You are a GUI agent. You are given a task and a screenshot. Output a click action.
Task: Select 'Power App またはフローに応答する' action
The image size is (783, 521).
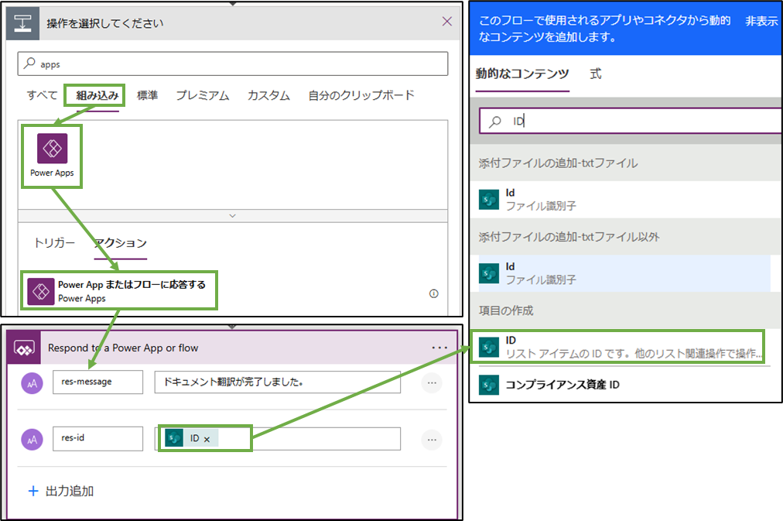point(119,291)
